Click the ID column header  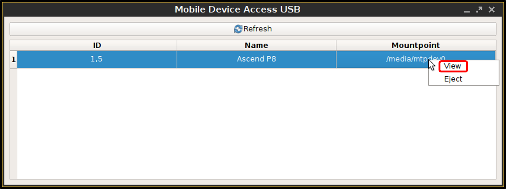(97, 45)
